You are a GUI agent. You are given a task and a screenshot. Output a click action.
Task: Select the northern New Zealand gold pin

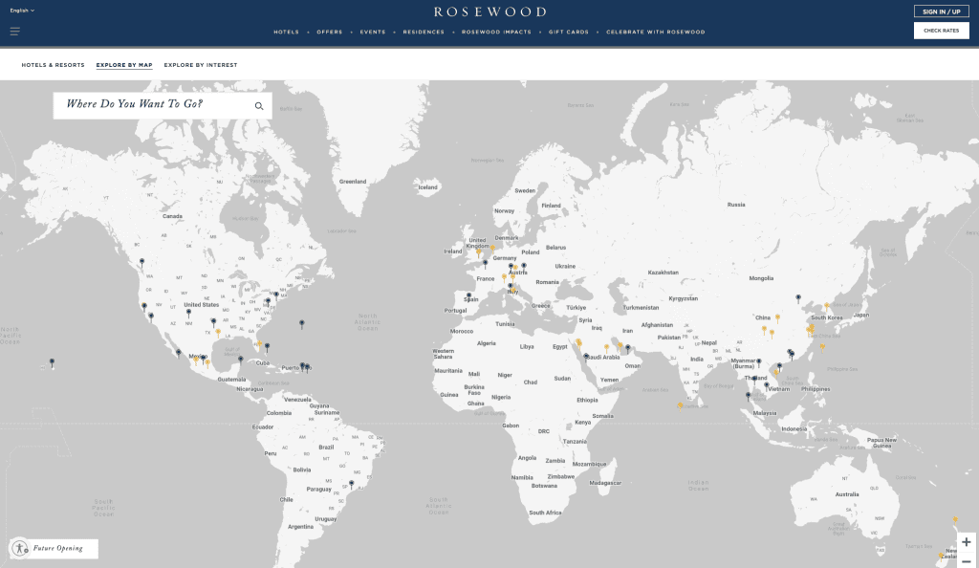coord(955,520)
